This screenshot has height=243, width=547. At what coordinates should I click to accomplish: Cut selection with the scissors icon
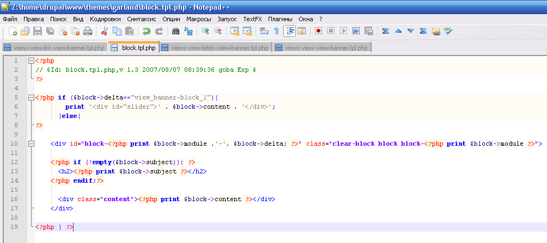pos(104,32)
